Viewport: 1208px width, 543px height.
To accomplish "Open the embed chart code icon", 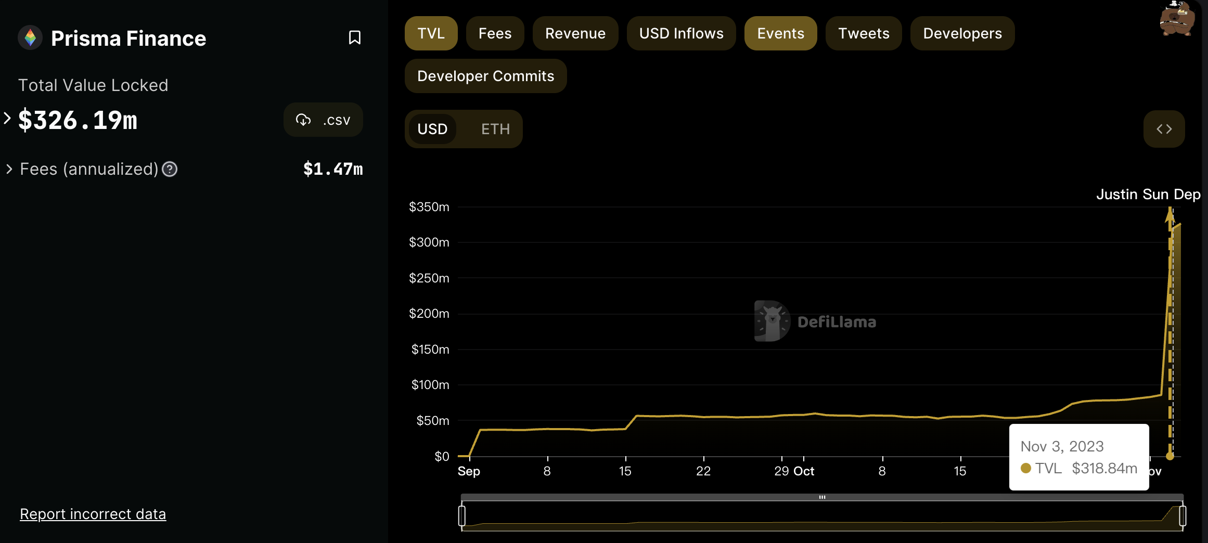I will 1164,128.
